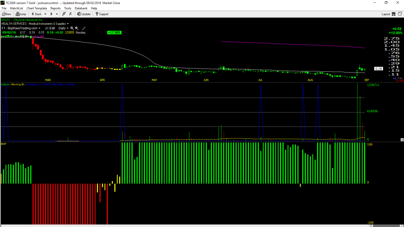Click the first magnifier zoom icon
The image size is (404, 227).
pyautogui.click(x=72, y=28)
